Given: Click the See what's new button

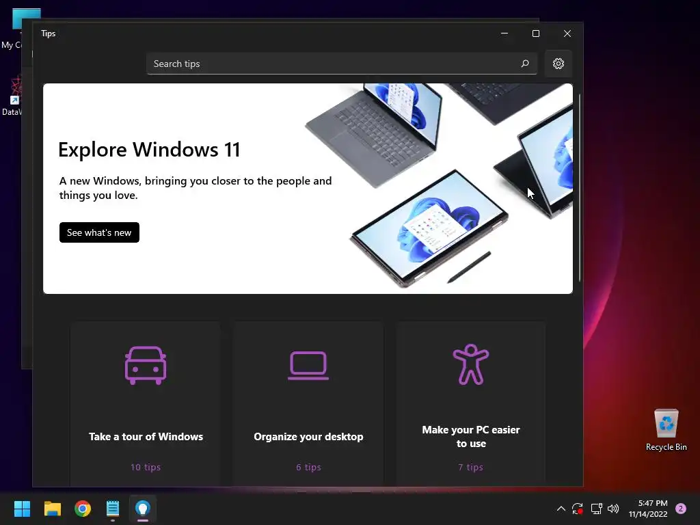Looking at the screenshot, I should point(99,232).
